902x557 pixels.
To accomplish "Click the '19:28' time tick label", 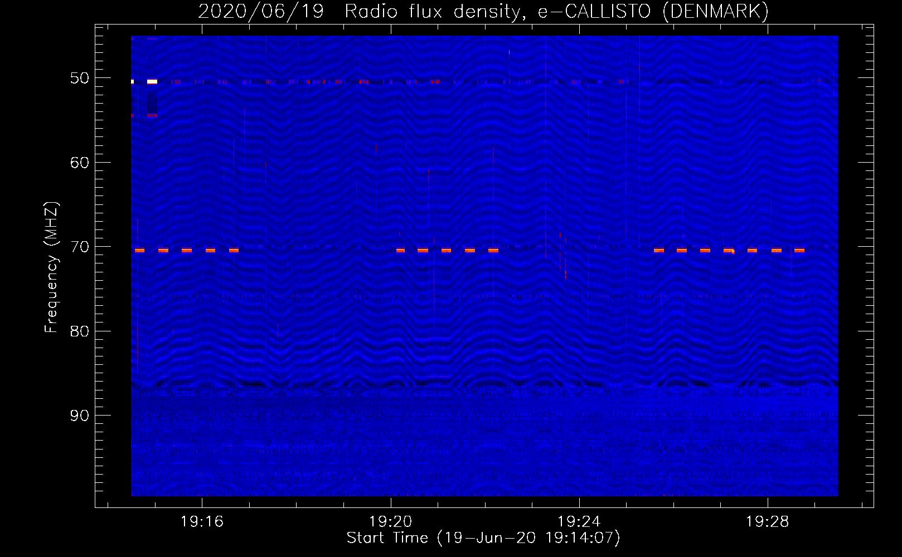I will click(767, 521).
